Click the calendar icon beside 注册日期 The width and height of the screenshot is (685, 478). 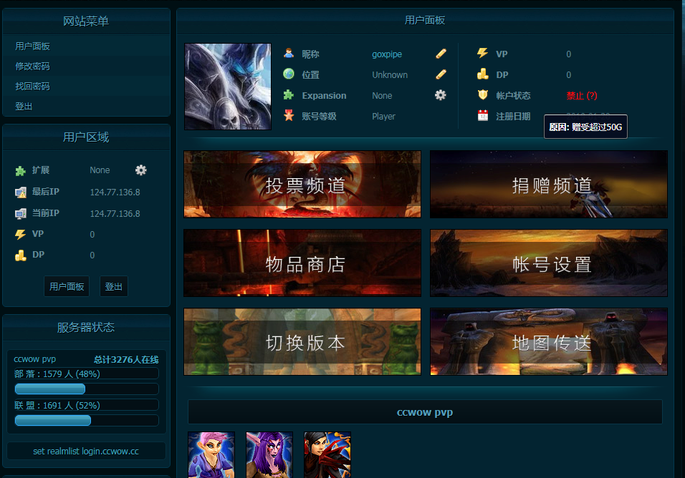pos(483,116)
